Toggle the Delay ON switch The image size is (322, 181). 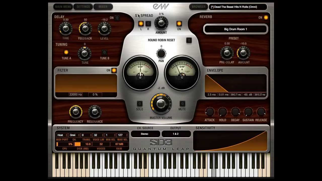117,18
